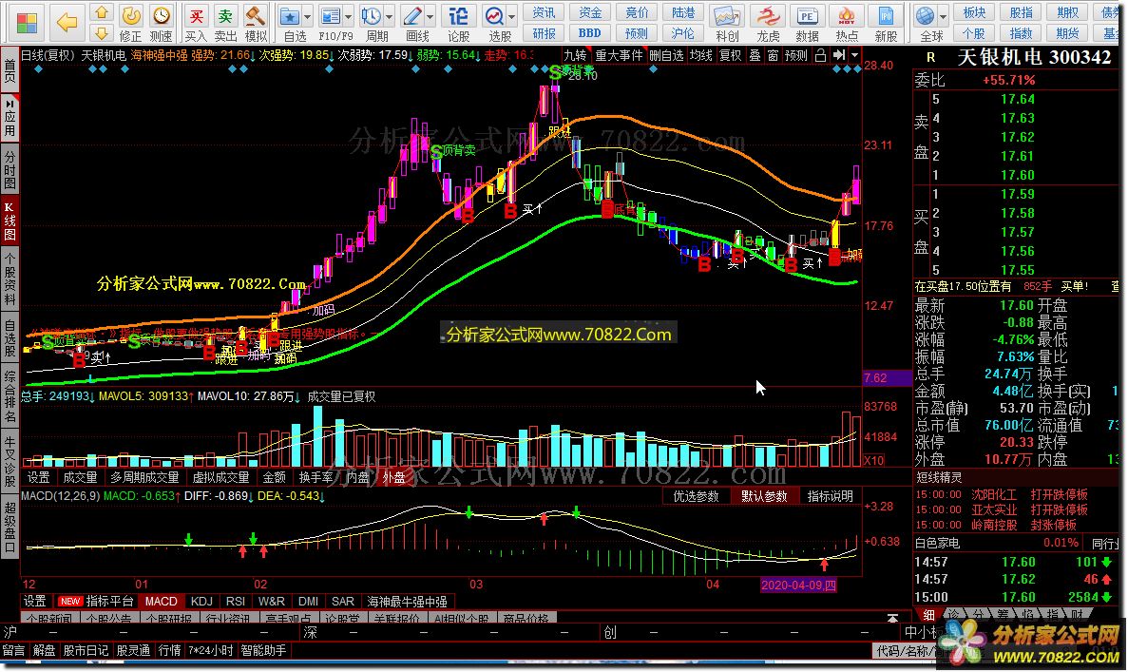
Task: Toggle the 九转 indicator
Action: tap(575, 55)
